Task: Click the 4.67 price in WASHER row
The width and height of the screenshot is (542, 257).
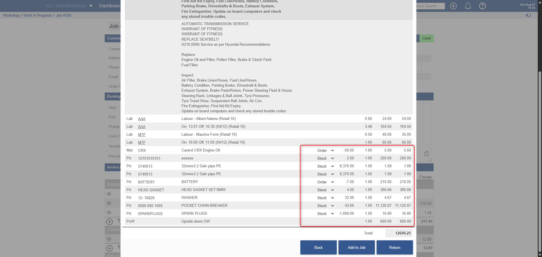Action: click(x=388, y=197)
